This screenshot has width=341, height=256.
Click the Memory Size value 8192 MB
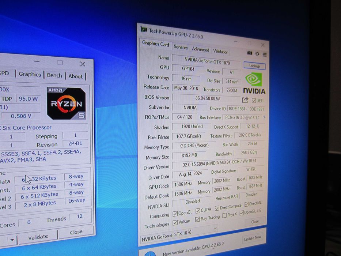[x=189, y=155]
